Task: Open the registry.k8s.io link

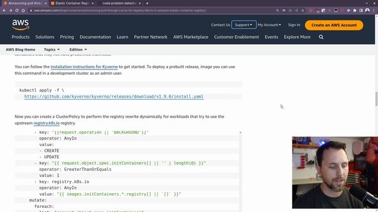Action: click(x=47, y=123)
